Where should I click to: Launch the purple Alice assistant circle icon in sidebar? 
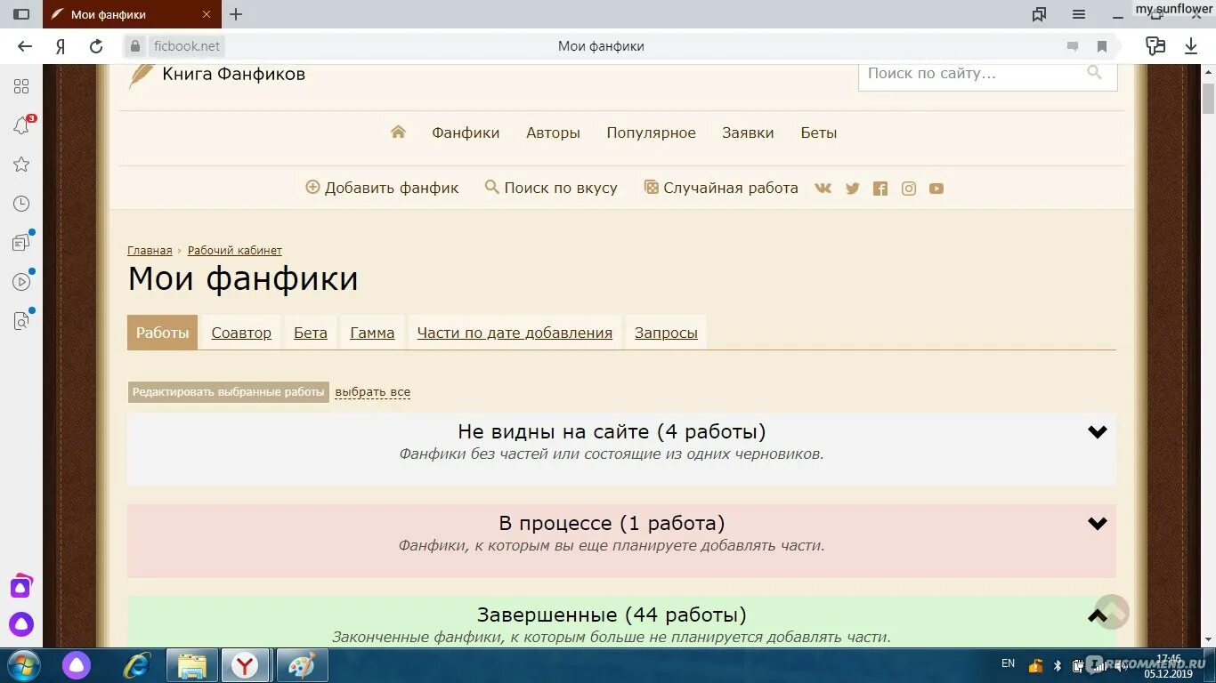coord(21,623)
